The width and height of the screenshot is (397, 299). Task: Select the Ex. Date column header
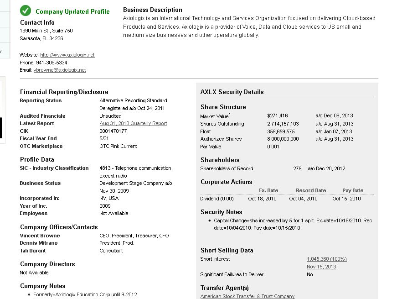[268, 190]
